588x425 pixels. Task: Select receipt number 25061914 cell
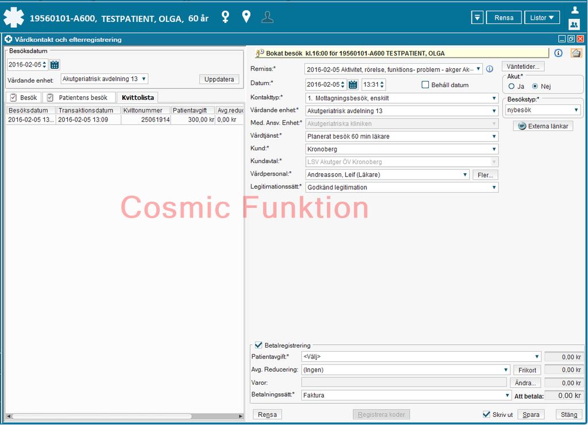146,119
